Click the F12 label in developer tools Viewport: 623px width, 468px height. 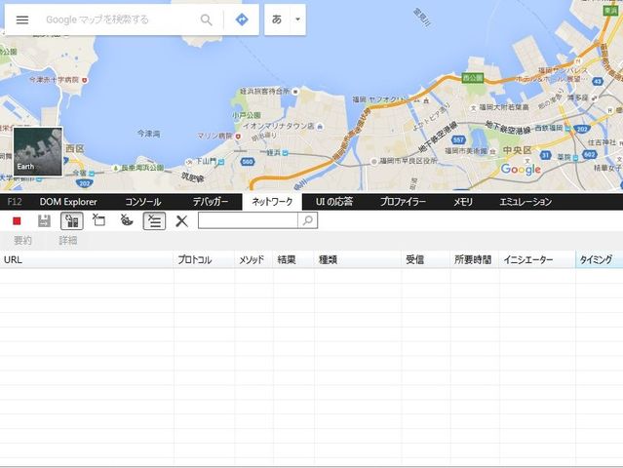pyautogui.click(x=15, y=202)
